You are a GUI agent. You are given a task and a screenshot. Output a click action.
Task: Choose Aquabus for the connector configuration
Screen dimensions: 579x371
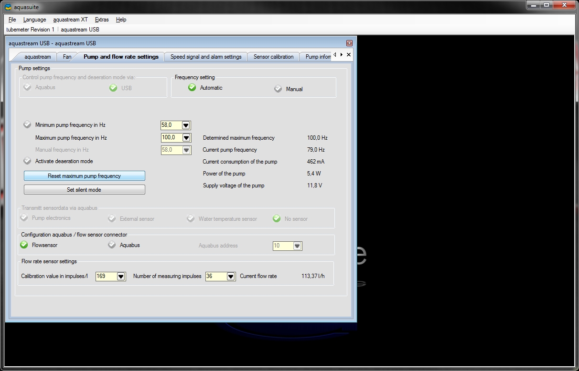point(112,245)
